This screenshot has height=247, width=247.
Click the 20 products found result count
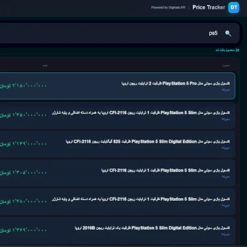point(227,50)
